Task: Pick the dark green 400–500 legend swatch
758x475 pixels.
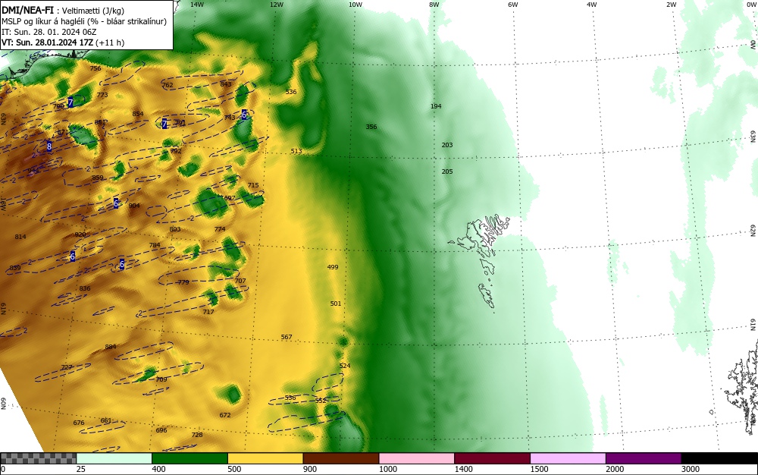Action: click(x=189, y=458)
